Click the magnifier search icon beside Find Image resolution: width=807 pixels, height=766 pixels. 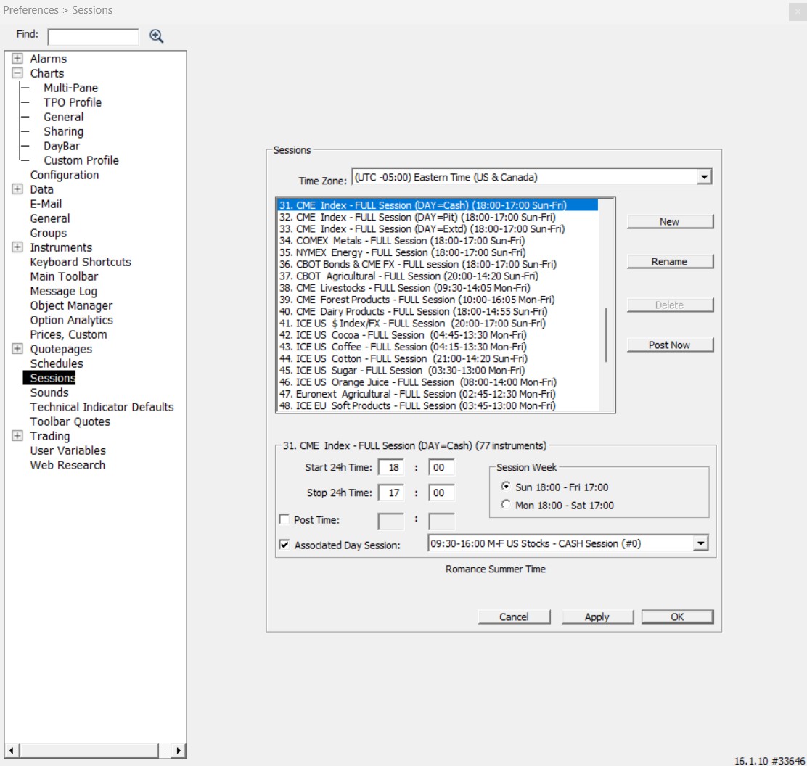pos(156,36)
